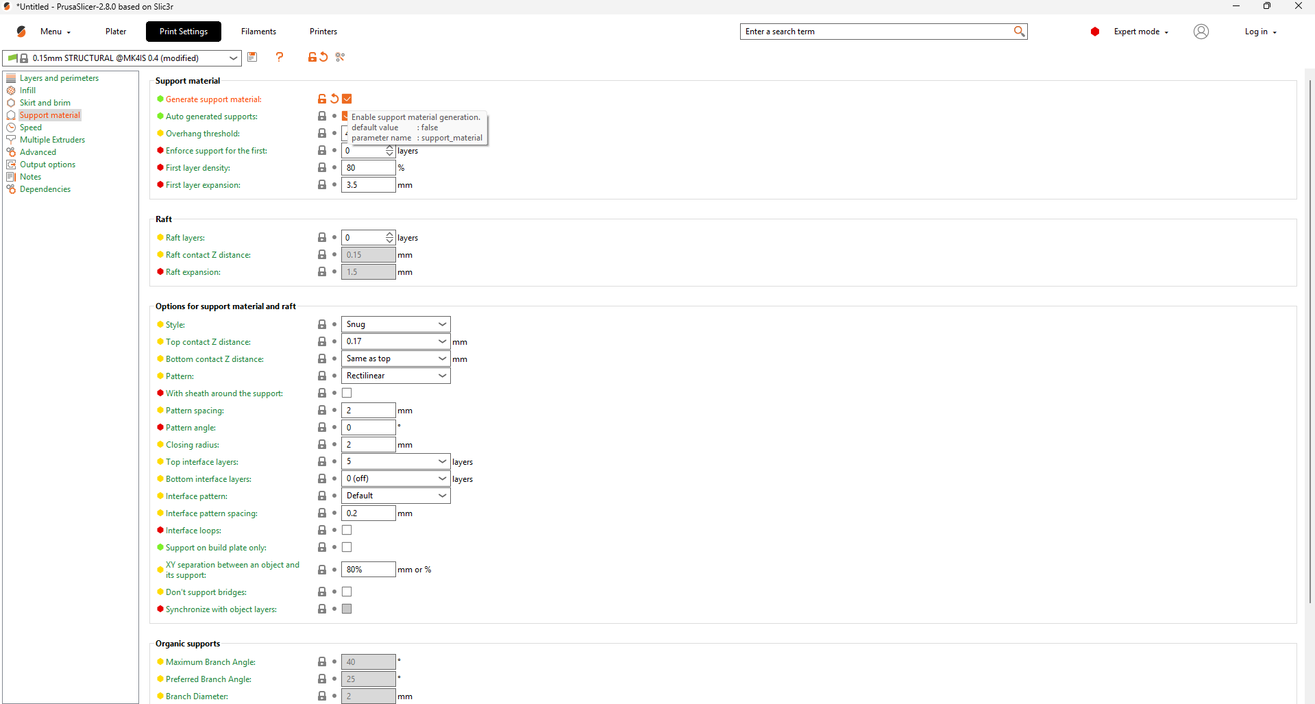Click the compare presets icon in toolbar
Image resolution: width=1315 pixels, height=704 pixels.
coord(340,58)
